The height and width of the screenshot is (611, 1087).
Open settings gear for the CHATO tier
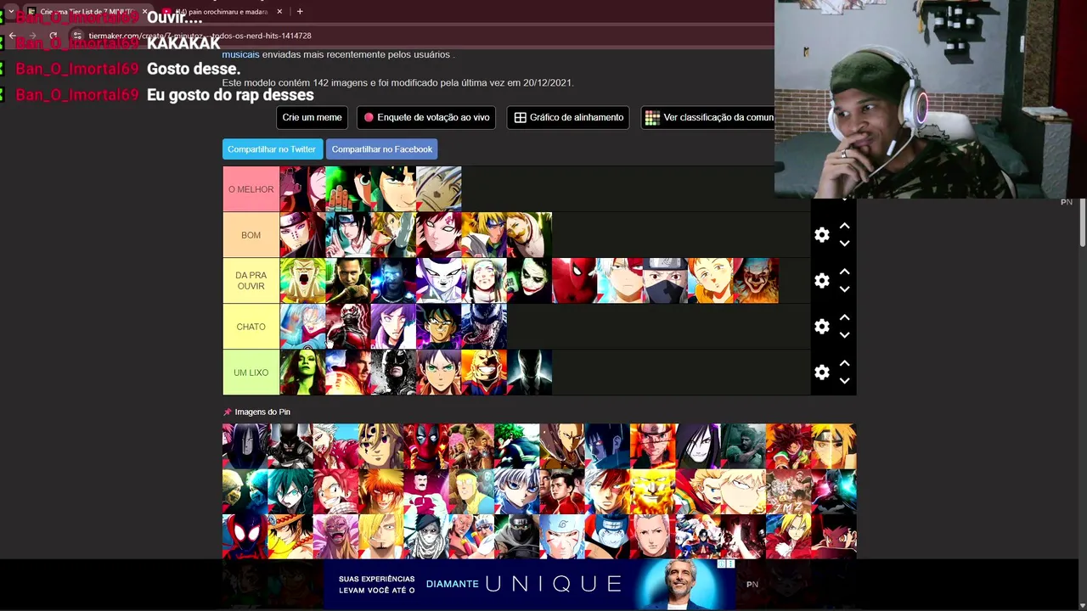[x=821, y=327]
